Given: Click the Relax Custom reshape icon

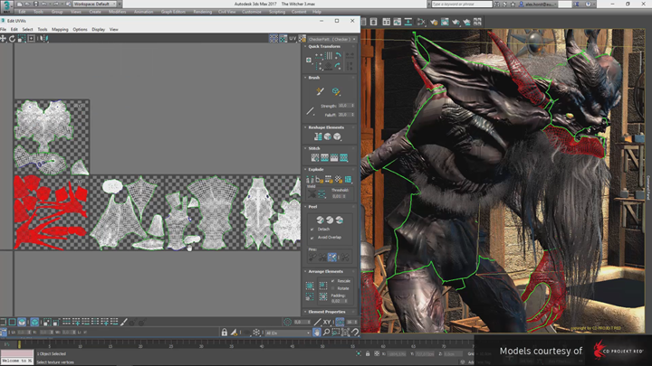Looking at the screenshot, I should click(x=337, y=136).
